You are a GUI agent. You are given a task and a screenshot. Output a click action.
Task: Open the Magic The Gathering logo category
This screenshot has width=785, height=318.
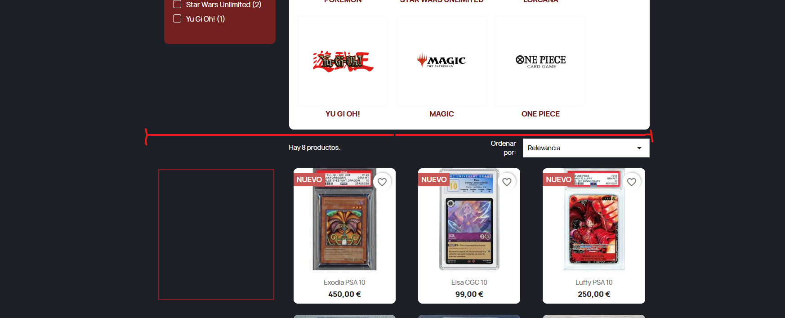[x=442, y=61]
